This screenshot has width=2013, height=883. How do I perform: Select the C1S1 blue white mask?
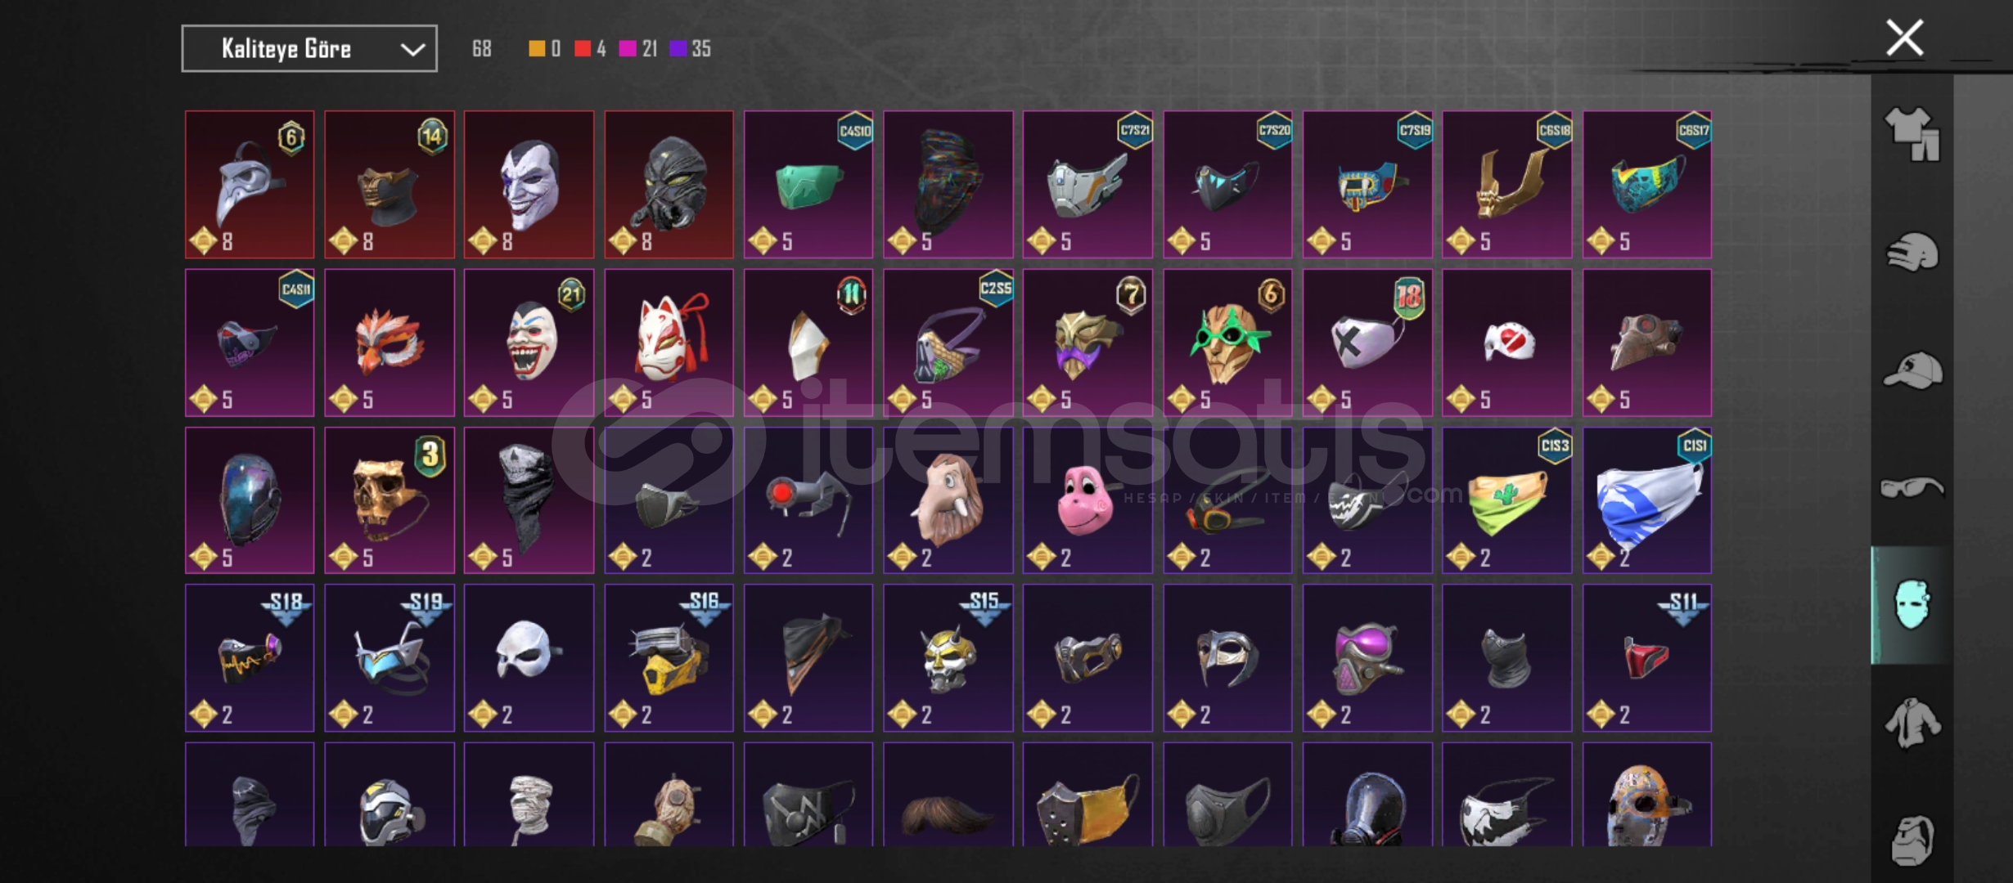(1646, 500)
